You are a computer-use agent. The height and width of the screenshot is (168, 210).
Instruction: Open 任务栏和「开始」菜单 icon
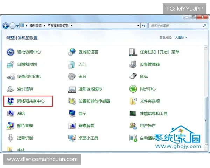tap(133, 52)
